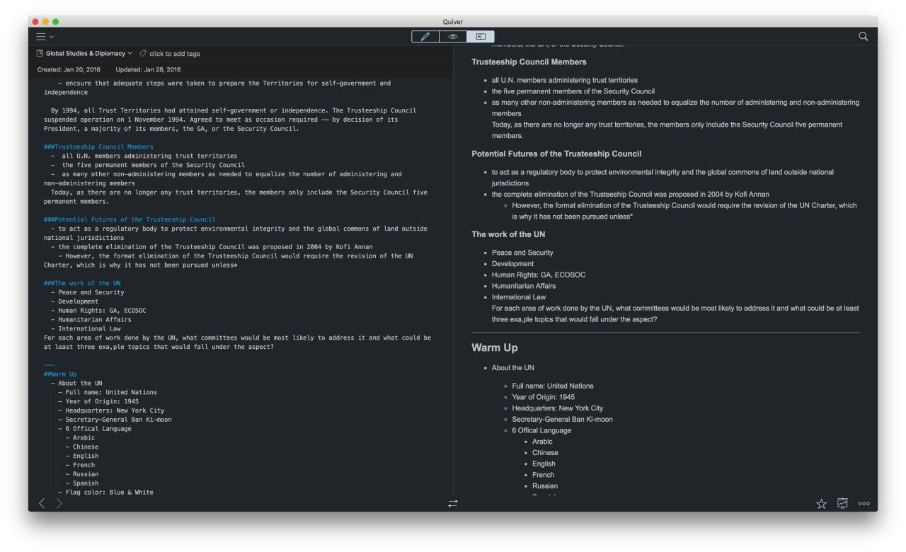Click the ###Trusteeship Council Members heading in editor
The height and width of the screenshot is (552, 906).
point(98,146)
